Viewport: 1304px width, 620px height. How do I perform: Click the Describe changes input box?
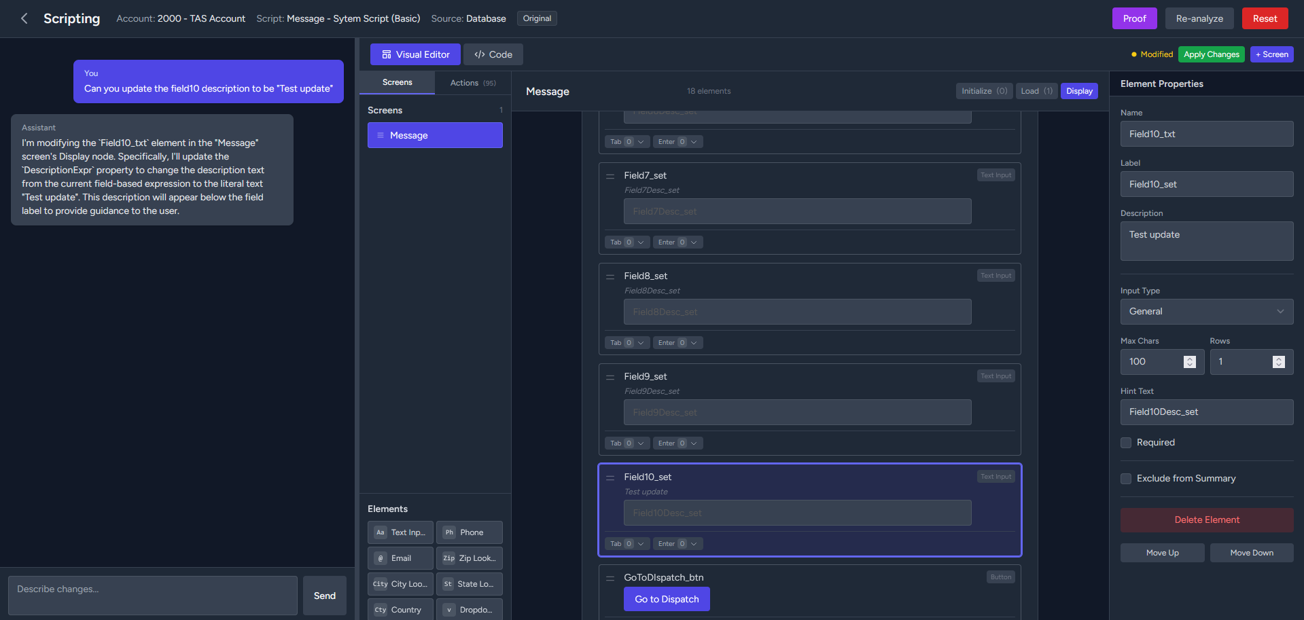tap(152, 595)
